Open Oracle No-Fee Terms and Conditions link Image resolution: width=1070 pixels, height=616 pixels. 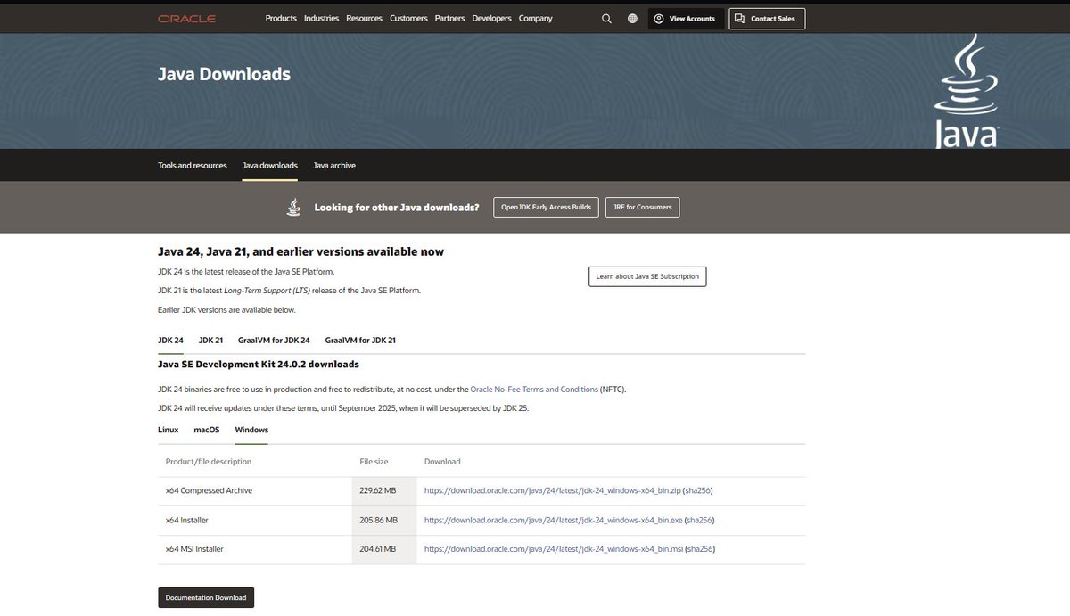coord(534,390)
